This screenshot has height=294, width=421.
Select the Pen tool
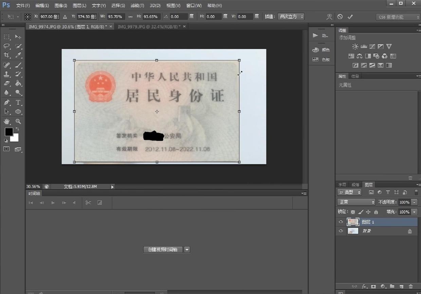point(6,102)
